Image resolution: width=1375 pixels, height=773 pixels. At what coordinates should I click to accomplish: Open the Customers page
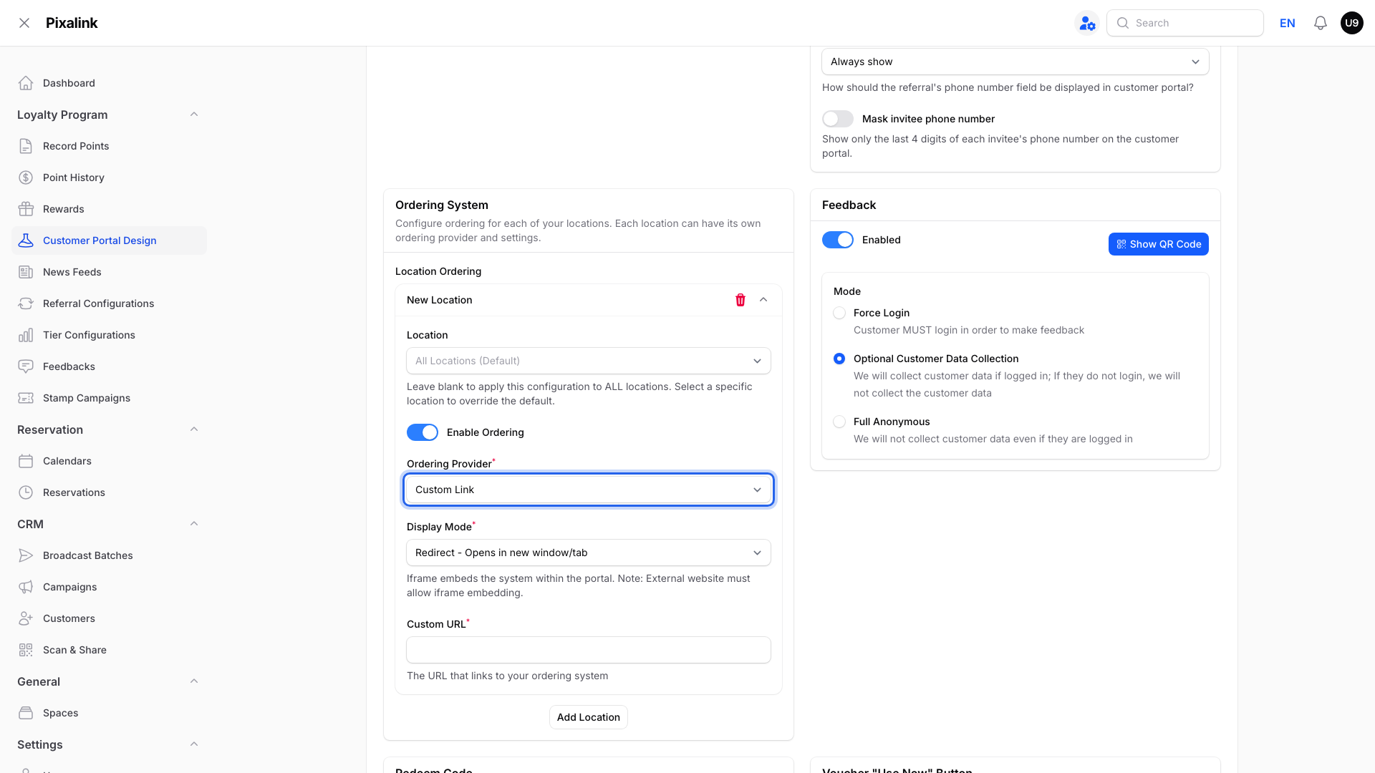pyautogui.click(x=109, y=618)
